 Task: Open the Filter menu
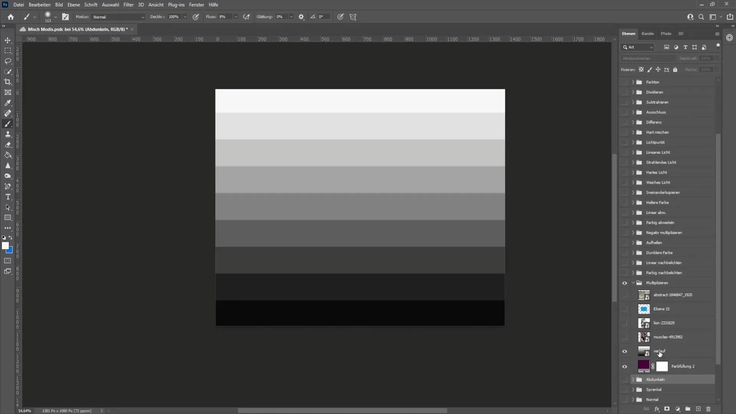128,5
